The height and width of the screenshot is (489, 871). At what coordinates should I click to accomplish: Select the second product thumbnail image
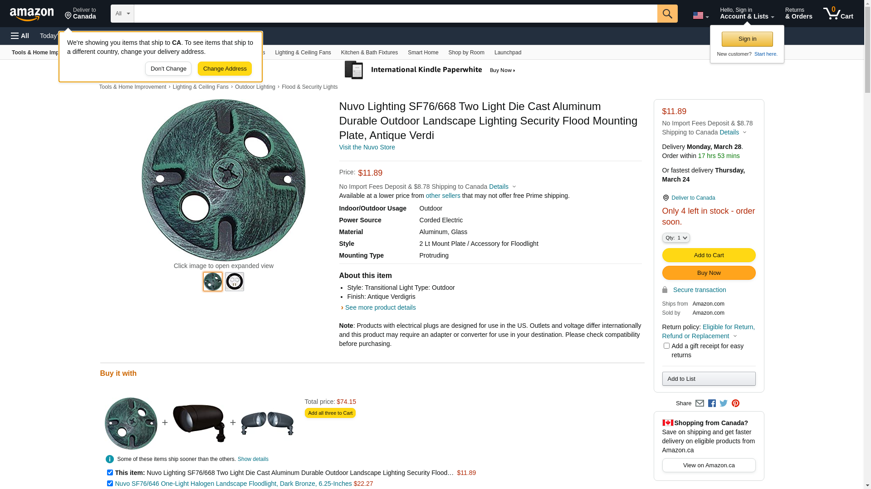click(x=235, y=282)
